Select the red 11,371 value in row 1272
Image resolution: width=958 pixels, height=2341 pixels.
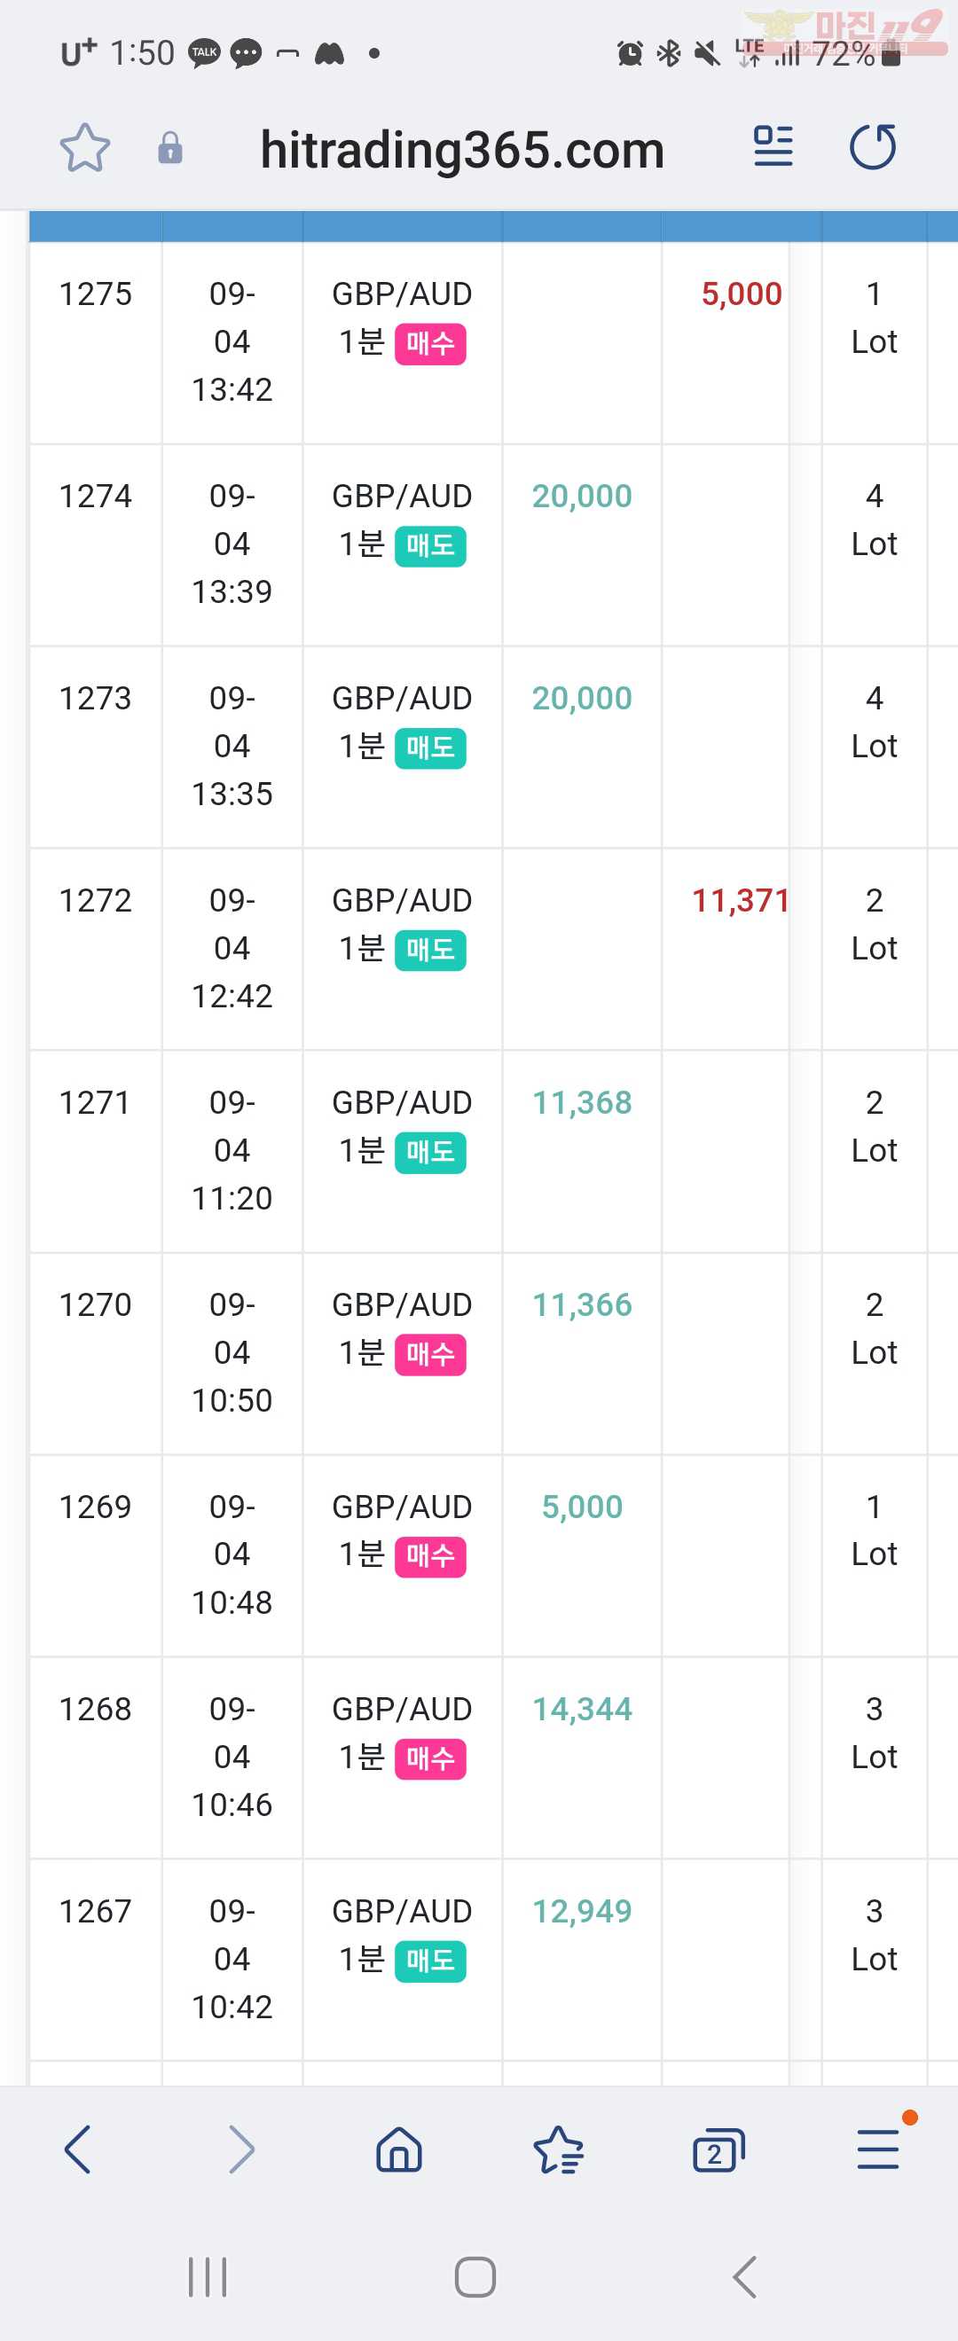[x=740, y=901]
